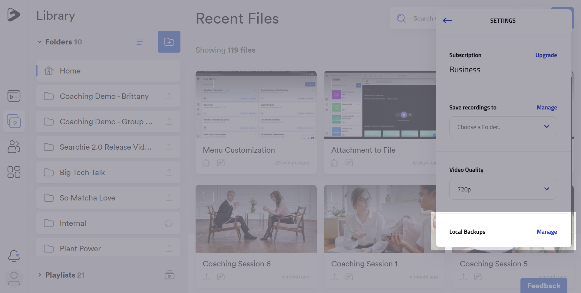The height and width of the screenshot is (293, 581).
Task: Open the Big Tech Talk folder
Action: pyautogui.click(x=108, y=172)
